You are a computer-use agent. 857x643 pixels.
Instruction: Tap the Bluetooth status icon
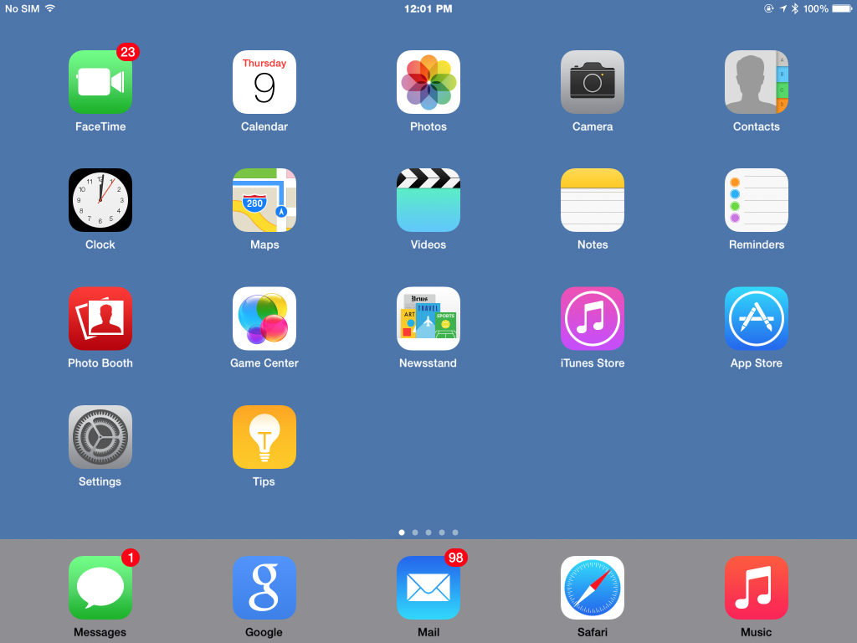[x=795, y=8]
